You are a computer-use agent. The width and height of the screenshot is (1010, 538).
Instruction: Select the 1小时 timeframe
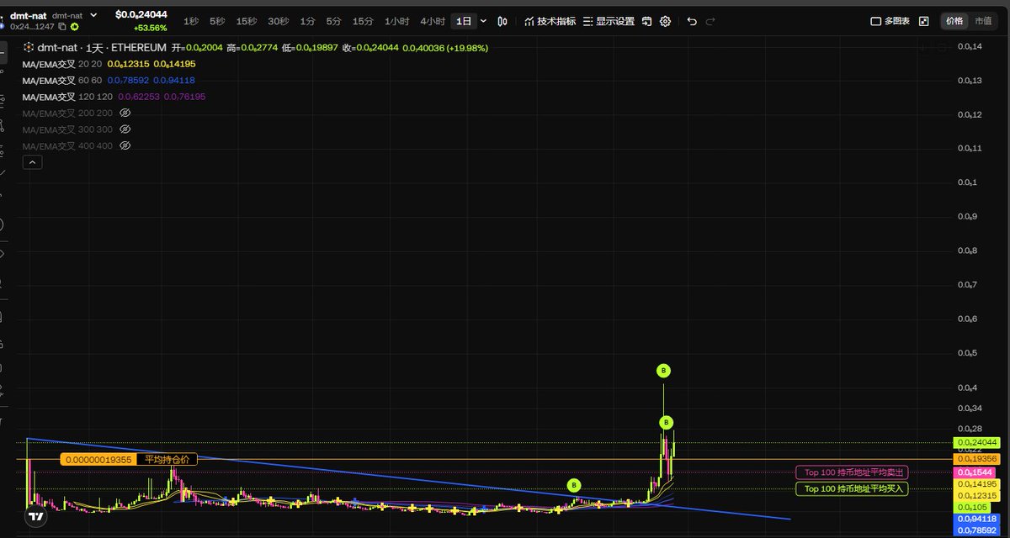pos(396,21)
